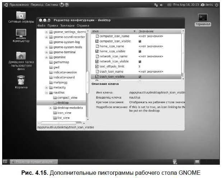Collapse the nautilus tree node

tap(46, 92)
